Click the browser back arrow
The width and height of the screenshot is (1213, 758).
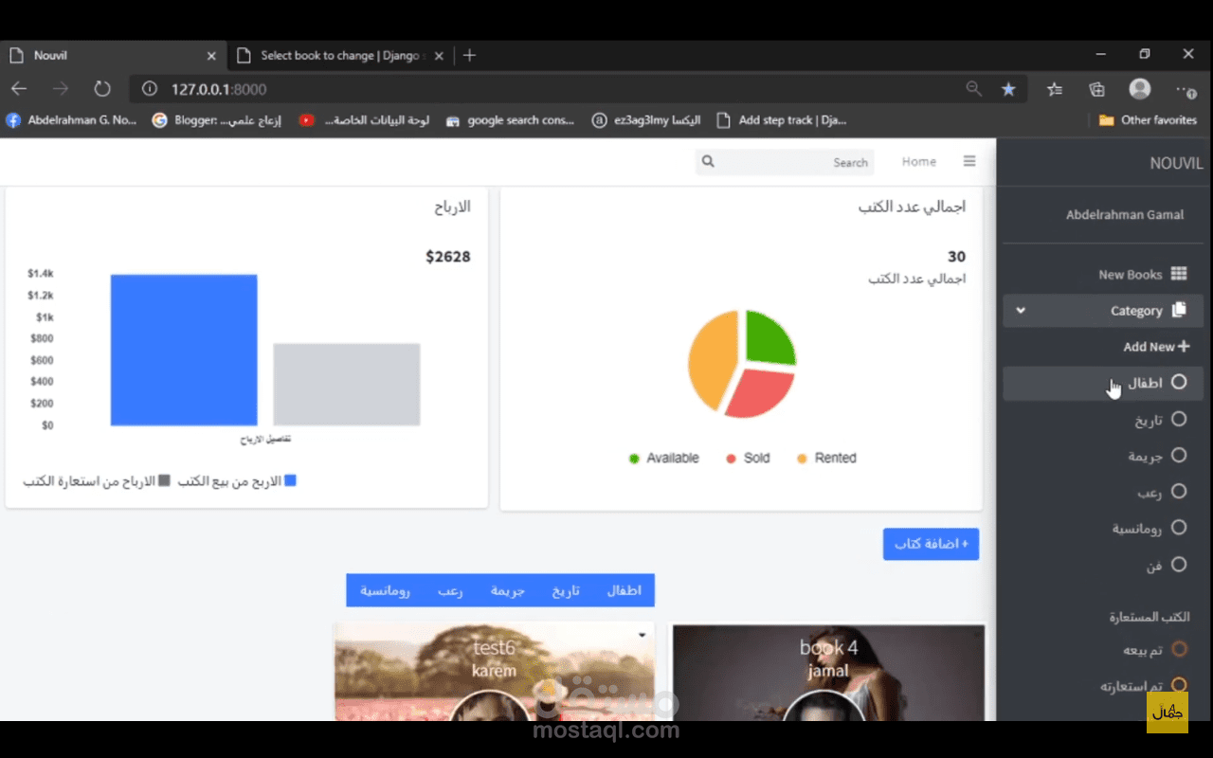coord(19,89)
